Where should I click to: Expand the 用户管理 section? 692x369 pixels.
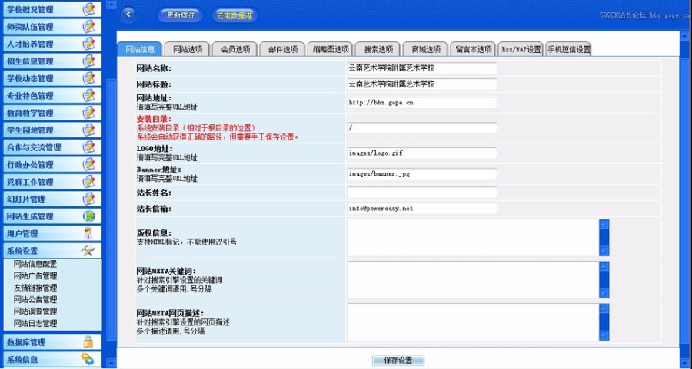tap(52, 233)
